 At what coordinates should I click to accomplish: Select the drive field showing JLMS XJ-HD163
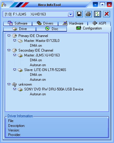pyautogui.click(x=38, y=14)
